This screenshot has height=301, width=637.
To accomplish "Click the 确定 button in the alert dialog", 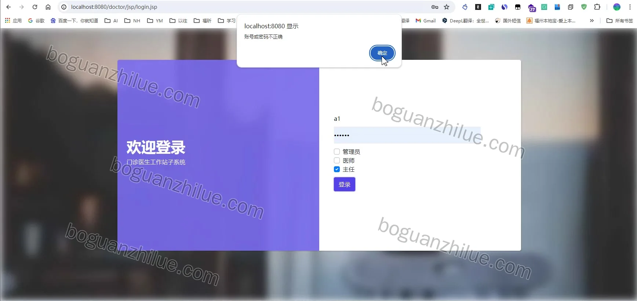I will point(382,53).
